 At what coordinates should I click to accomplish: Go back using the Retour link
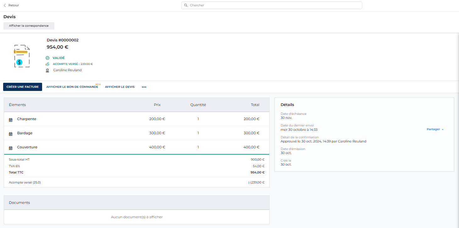coord(14,5)
